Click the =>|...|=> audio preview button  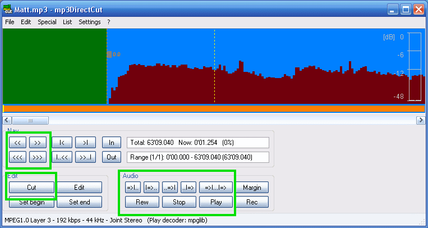(216, 187)
